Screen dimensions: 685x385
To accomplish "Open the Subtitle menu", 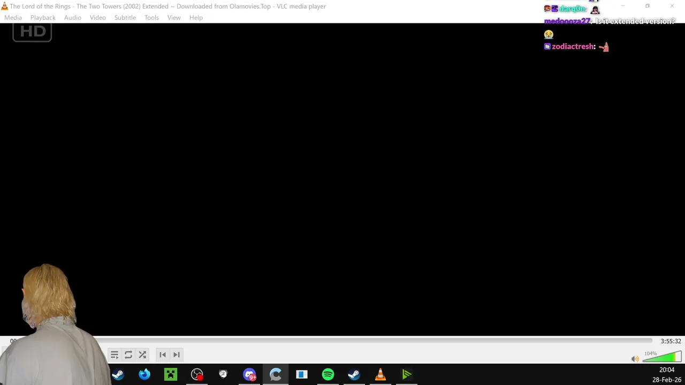I will click(125, 18).
